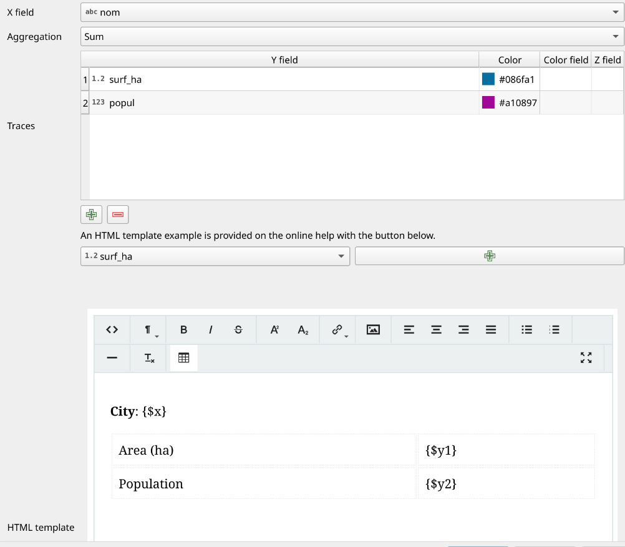This screenshot has height=547, width=625.
Task: Click wide plus button to insert field
Action: (x=490, y=256)
